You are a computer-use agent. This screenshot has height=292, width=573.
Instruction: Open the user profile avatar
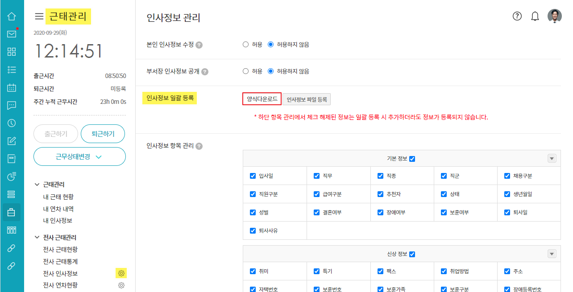tap(554, 16)
